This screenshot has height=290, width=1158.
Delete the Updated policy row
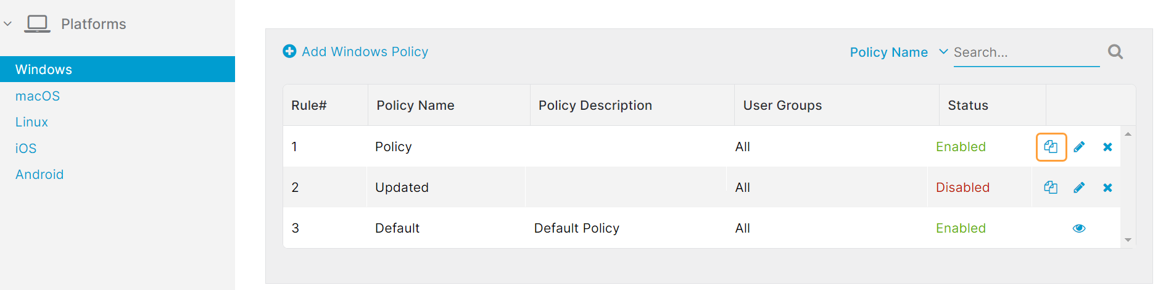(1107, 188)
